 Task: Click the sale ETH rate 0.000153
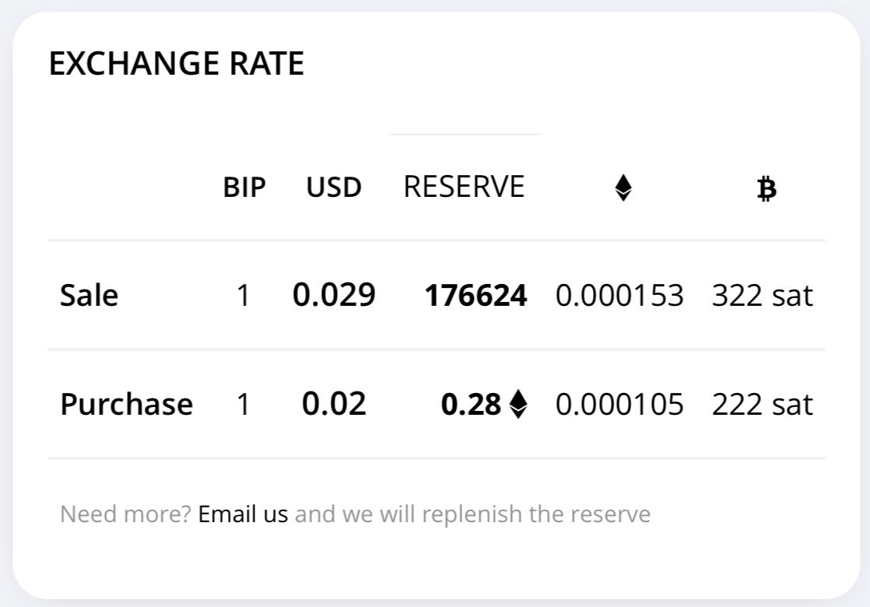[x=619, y=295]
